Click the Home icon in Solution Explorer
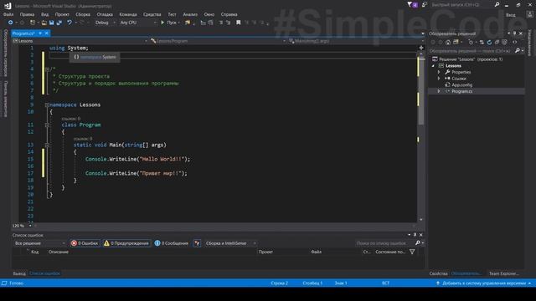This screenshot has width=536, height=301. 448,43
